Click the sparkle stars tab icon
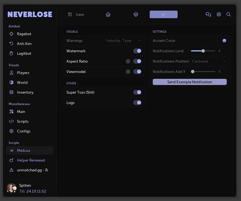 163,15
